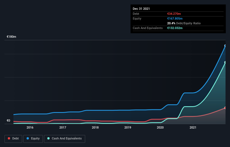Select the Equity data point at chart end
Screen dimensions: 230x147
(225, 46)
